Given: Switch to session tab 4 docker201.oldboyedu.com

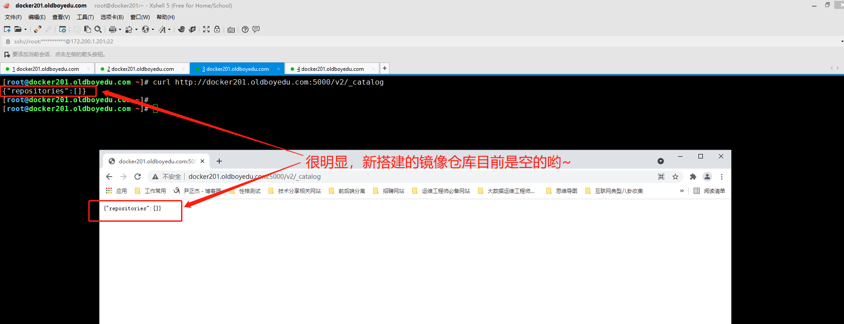Looking at the screenshot, I should click(332, 69).
